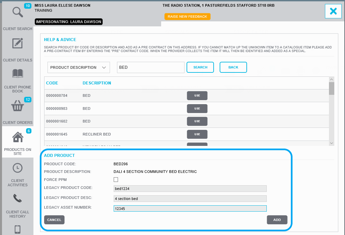Viewport: 345px width, 235px height.
Task: Click code 0000000784 in results
Action: 57,95
